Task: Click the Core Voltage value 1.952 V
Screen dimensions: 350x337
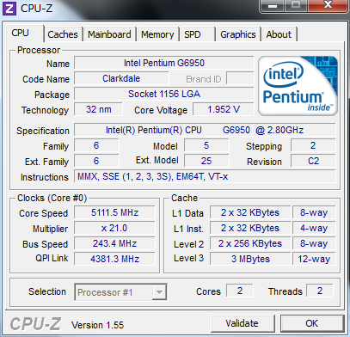Action: point(224,109)
